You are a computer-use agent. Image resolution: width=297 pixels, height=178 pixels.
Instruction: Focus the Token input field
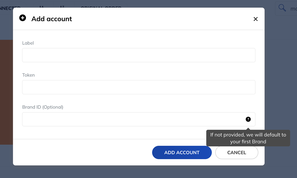pyautogui.click(x=139, y=87)
